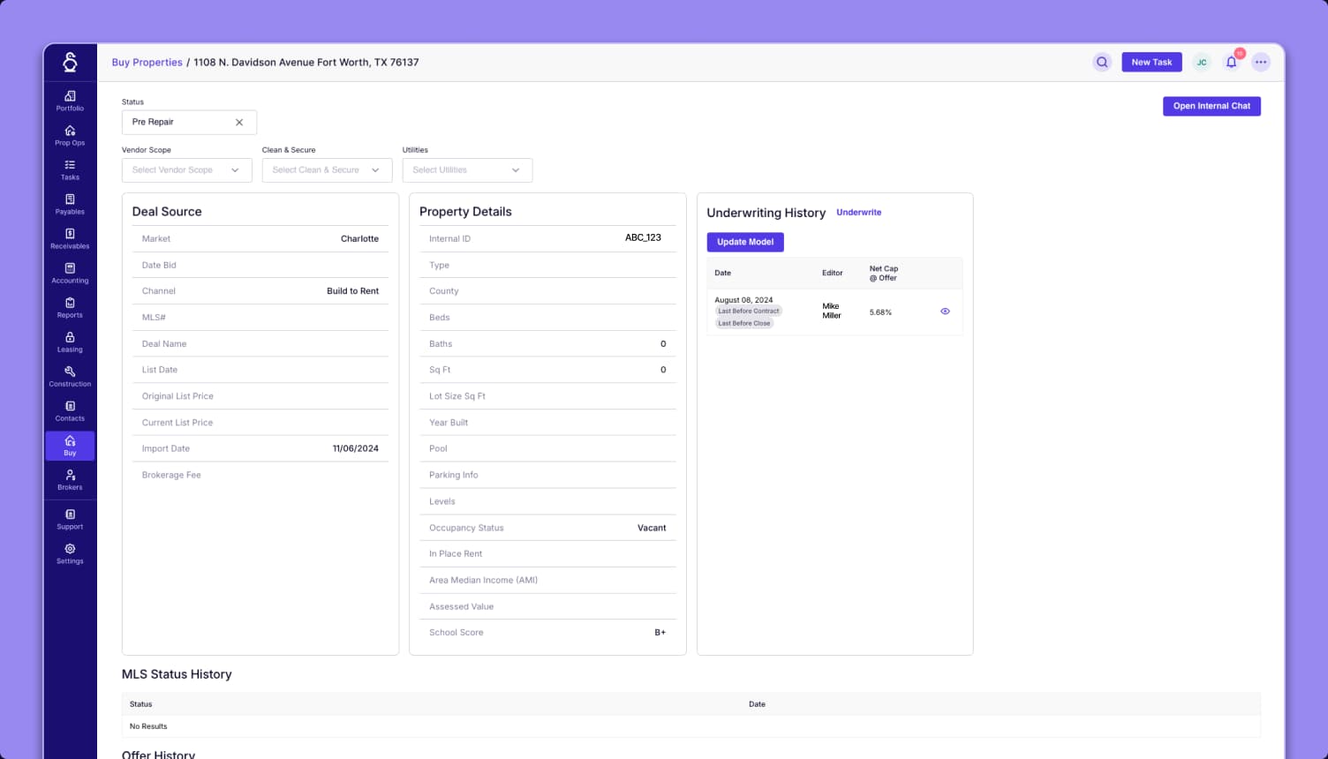The width and height of the screenshot is (1328, 759).
Task: Select the Prop Ops sidebar icon
Action: (x=69, y=135)
